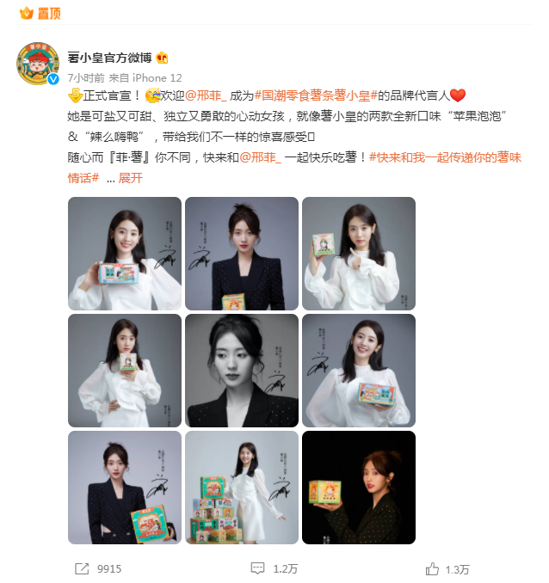
Task: Like the post with thumbs-up icon
Action: click(432, 568)
